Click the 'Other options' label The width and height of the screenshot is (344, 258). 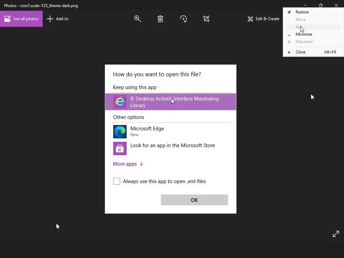(129, 117)
